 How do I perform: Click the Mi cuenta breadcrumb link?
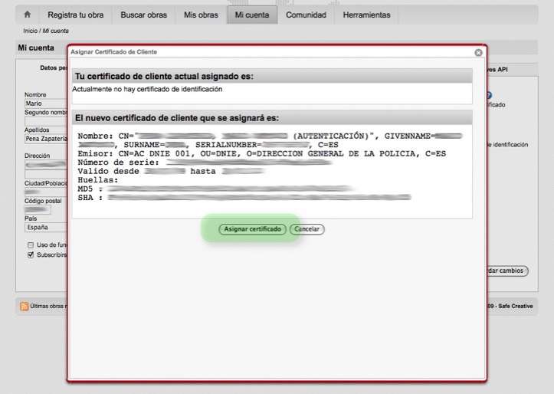55,31
